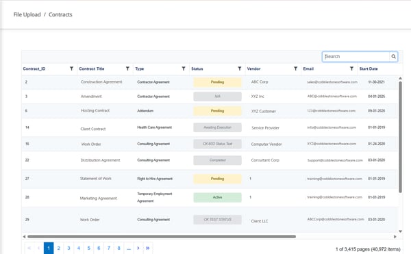Click Temporary Employment Agreement type cell
411x254 pixels.
click(155, 197)
